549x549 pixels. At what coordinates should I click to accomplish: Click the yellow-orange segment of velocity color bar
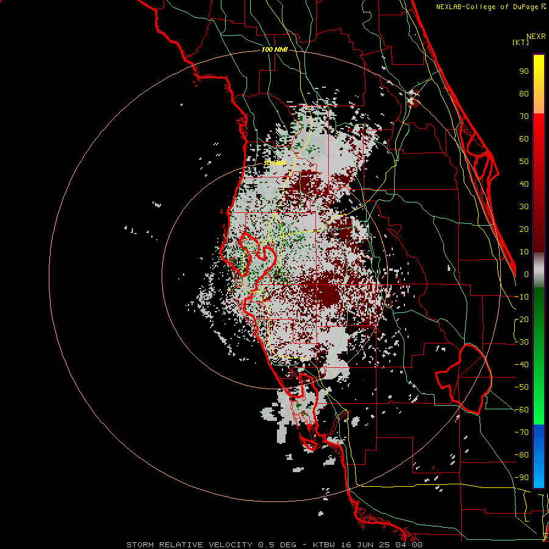pos(539,84)
